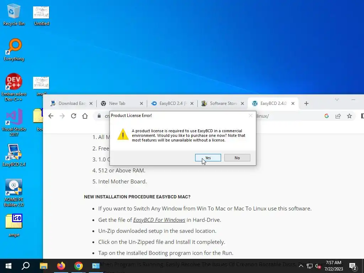The width and height of the screenshot is (364, 273).
Task: Open File Explorer from taskbar
Action: [43, 266]
